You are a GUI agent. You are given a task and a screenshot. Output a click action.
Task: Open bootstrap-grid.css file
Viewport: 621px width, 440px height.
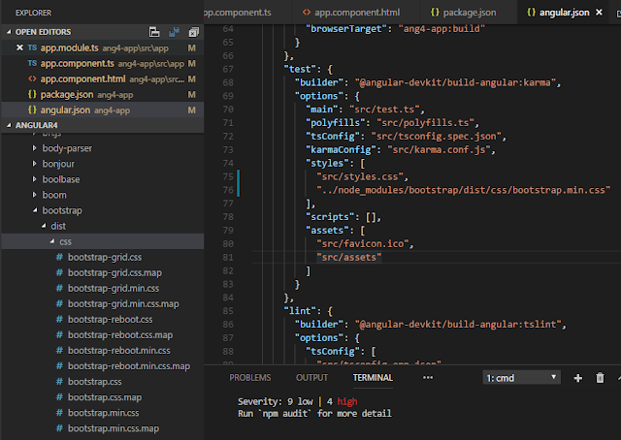pos(105,257)
